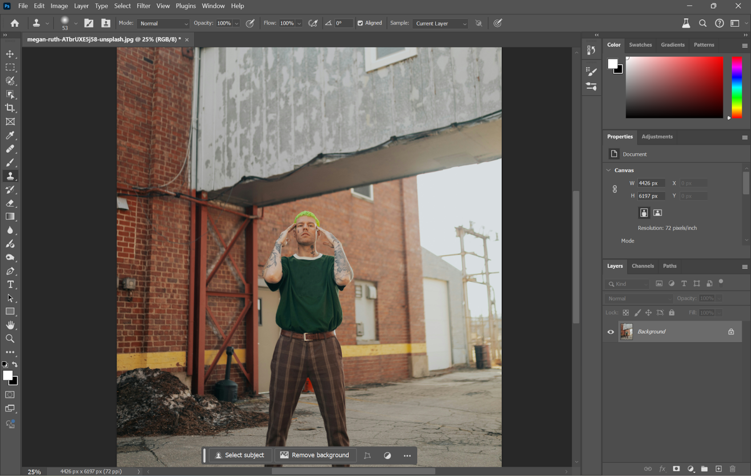Click the color picker gradient field
Viewport: 751px width, 476px height.
coord(674,87)
